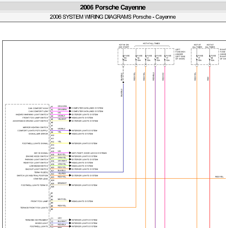Click the ORG/GRN wire color on pin A1
The width and height of the screenshot is (226, 228).
tap(62, 106)
